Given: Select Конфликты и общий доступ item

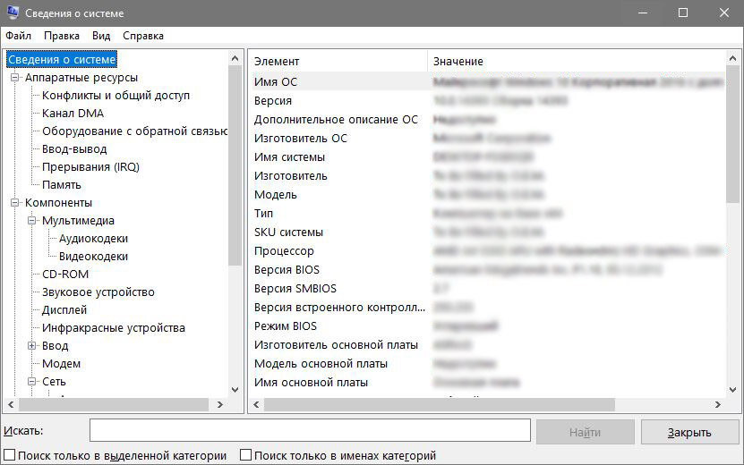Looking at the screenshot, I should coord(115,96).
